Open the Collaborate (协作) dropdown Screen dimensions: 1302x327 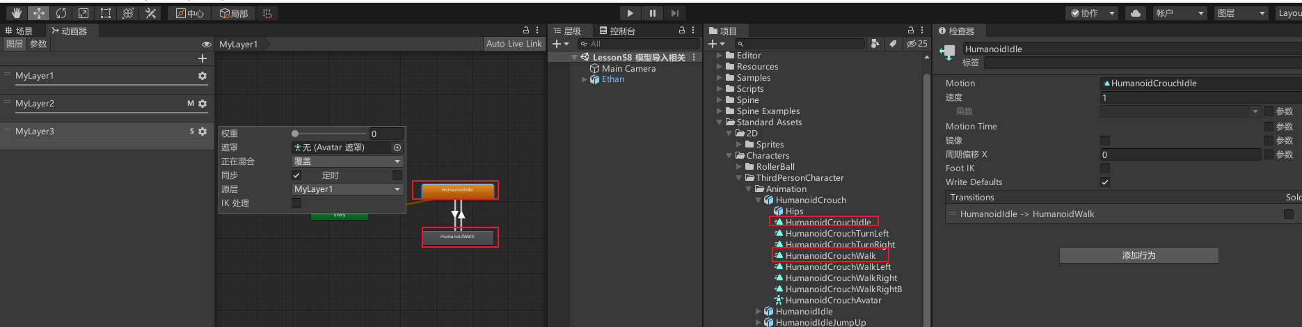coord(1092,13)
